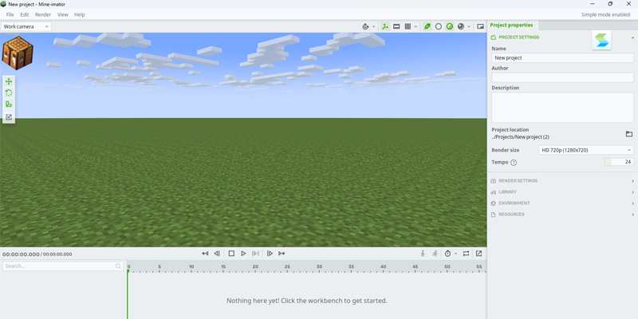Step back one frame
This screenshot has width=638, height=319.
click(217, 254)
